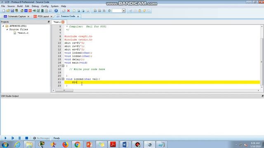This screenshot has width=264, height=148.
Task: Open the Source menu
Action: (x=11, y=6)
